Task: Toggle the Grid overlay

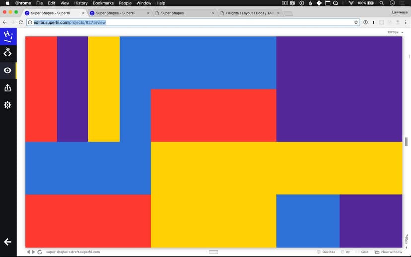Action: coord(362,252)
